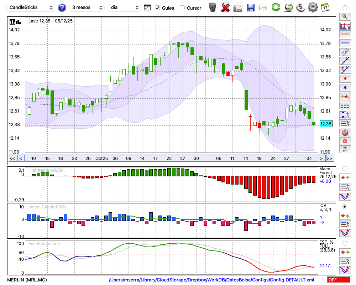Click the blue rotate arrows icon
The height and width of the screenshot is (285, 356).
coord(345,149)
